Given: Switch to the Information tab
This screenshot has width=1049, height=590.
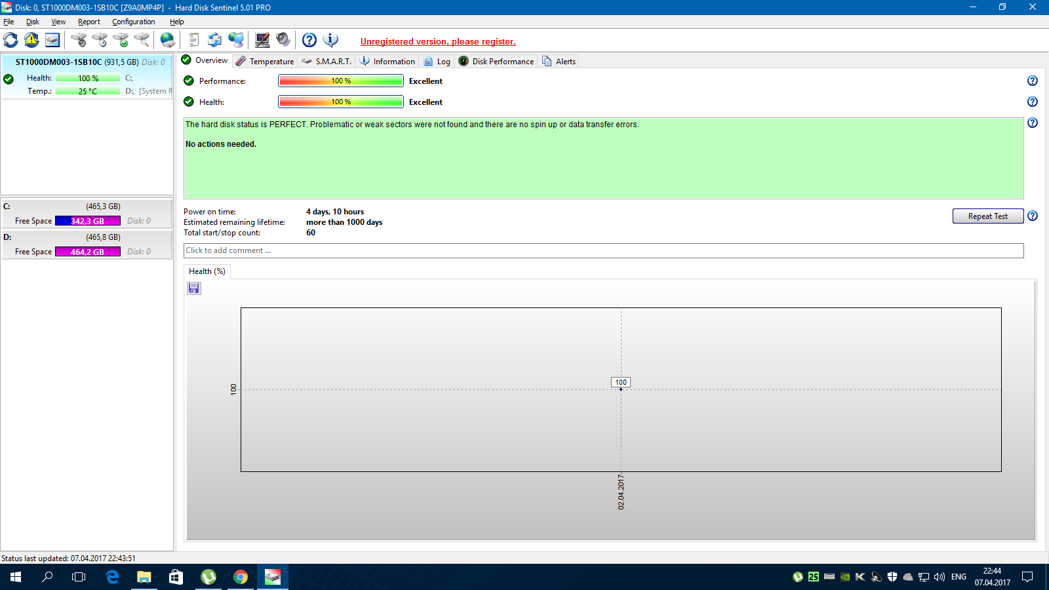Looking at the screenshot, I should click(387, 61).
